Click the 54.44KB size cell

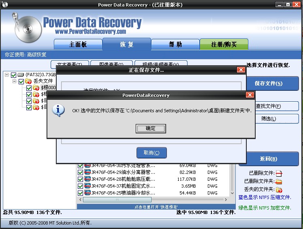188,193
